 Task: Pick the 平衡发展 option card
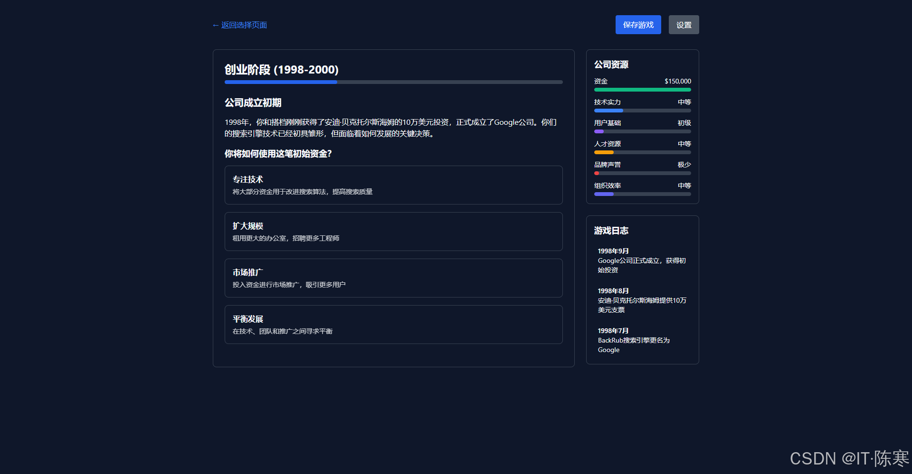click(x=393, y=325)
